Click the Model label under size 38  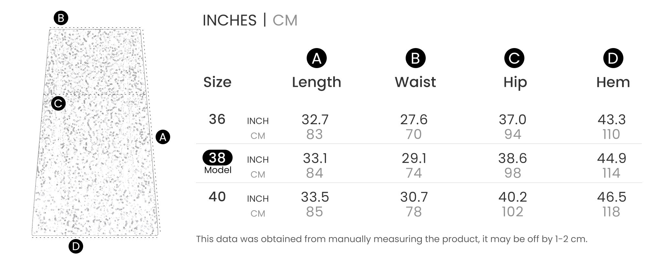coord(218,170)
